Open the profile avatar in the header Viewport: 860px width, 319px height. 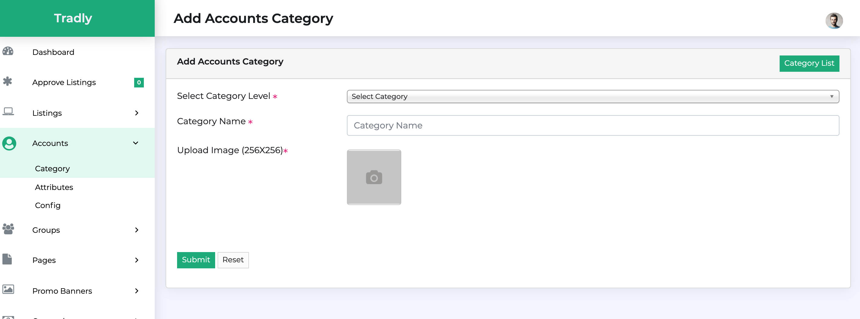[x=835, y=21]
